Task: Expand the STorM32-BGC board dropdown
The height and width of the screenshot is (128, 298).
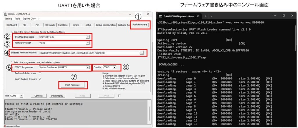Action: click(88, 37)
